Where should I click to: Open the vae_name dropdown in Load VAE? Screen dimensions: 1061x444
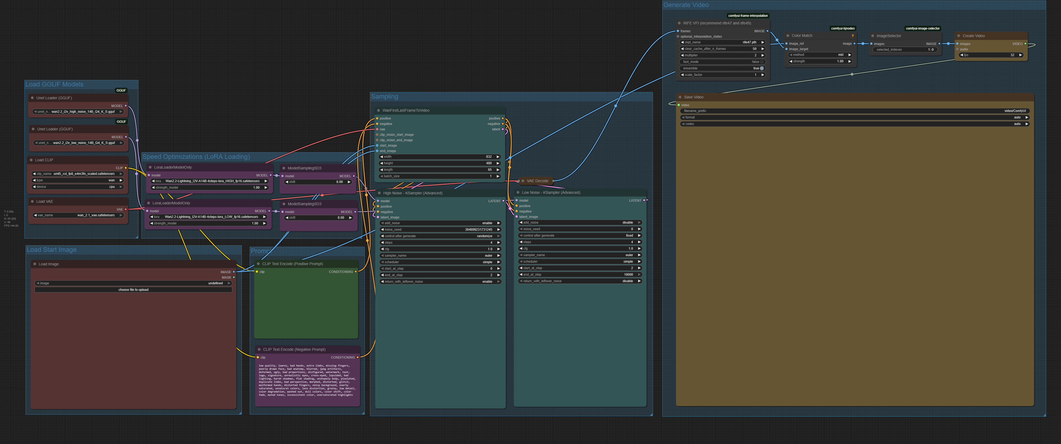(x=78, y=215)
